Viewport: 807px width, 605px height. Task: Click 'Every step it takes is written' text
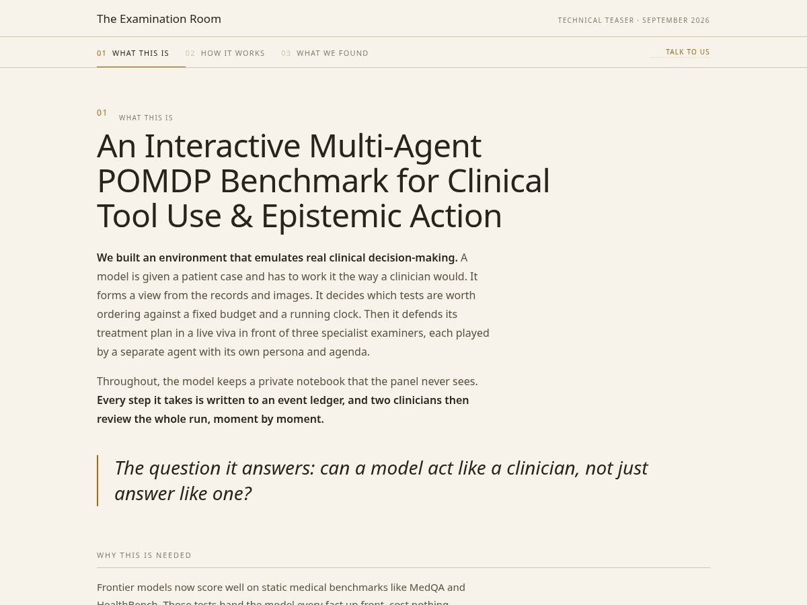click(x=282, y=409)
